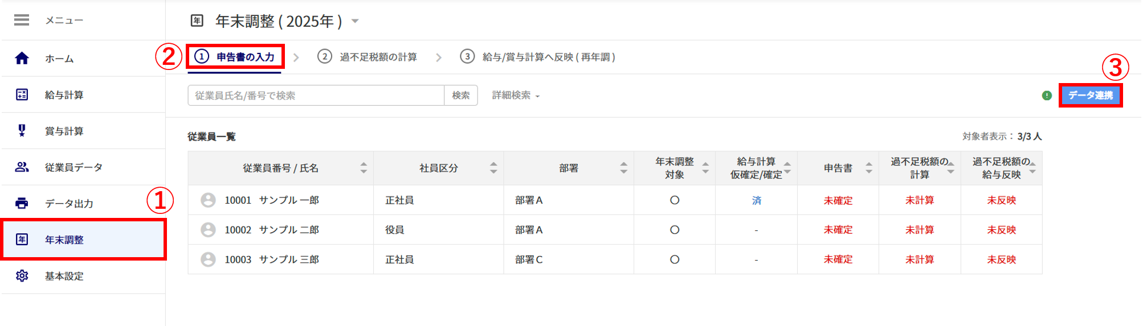Switch to 過不足税額の計算 step tab
The width and height of the screenshot is (1147, 326).
368,57
